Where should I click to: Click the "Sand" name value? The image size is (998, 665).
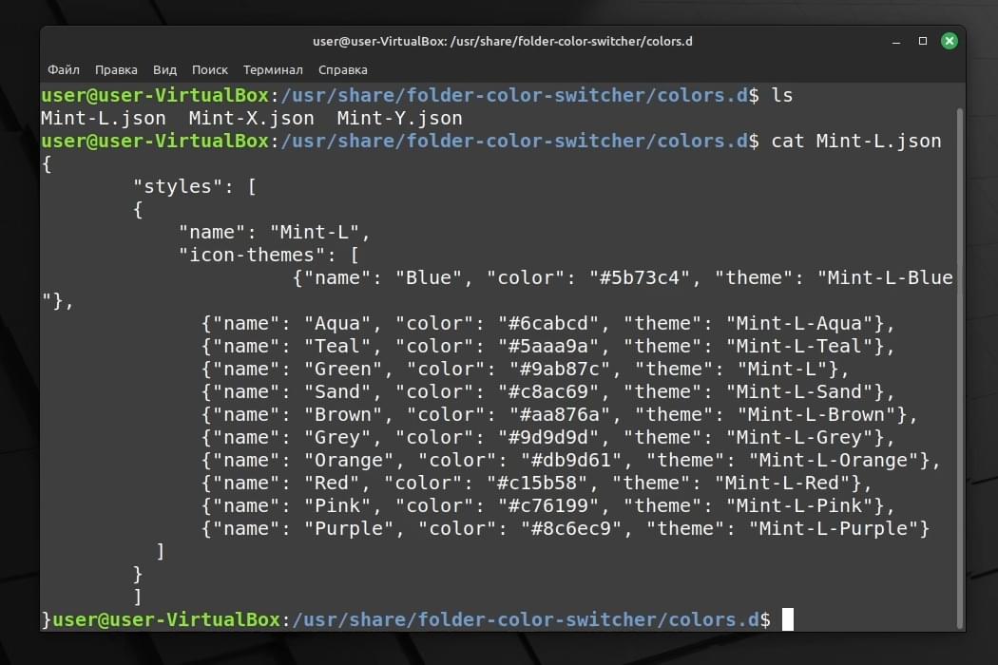(336, 392)
